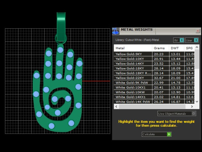This screenshot has width=202, height=152.
Task: Select the green pendant bail
Action: click(61, 27)
